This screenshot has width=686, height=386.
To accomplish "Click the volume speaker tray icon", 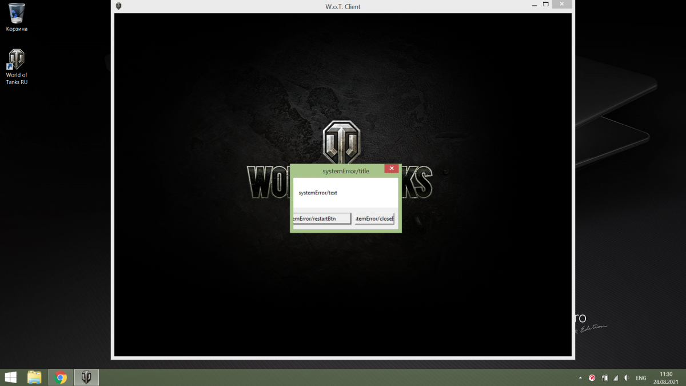I will 627,378.
